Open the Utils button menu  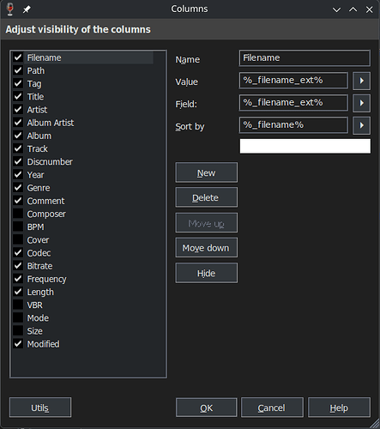tap(40, 408)
